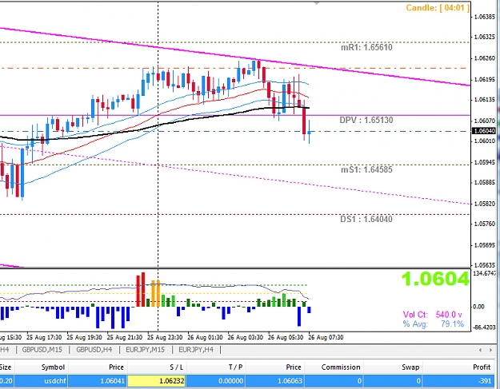Click the Symbol column header

(41, 367)
